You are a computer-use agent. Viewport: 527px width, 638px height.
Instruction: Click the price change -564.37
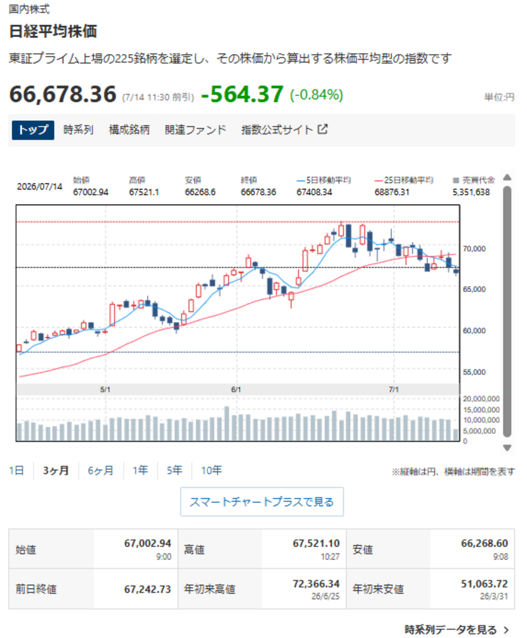coord(242,94)
